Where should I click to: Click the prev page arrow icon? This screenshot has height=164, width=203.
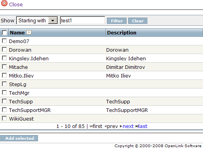point(105,126)
